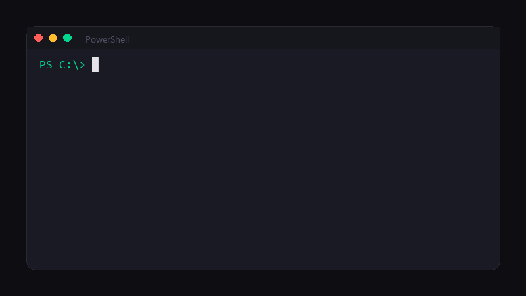The width and height of the screenshot is (526, 296).
Task: Click the terminal's bottom-right rounded corner area
Action: coord(494,264)
